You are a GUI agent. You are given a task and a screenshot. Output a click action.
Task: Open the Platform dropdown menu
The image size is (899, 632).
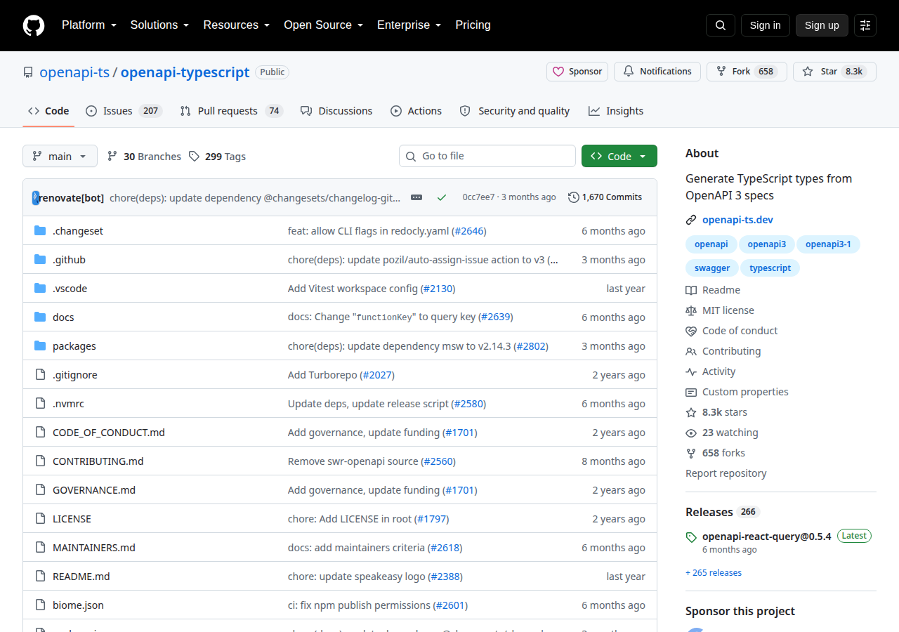pos(89,25)
